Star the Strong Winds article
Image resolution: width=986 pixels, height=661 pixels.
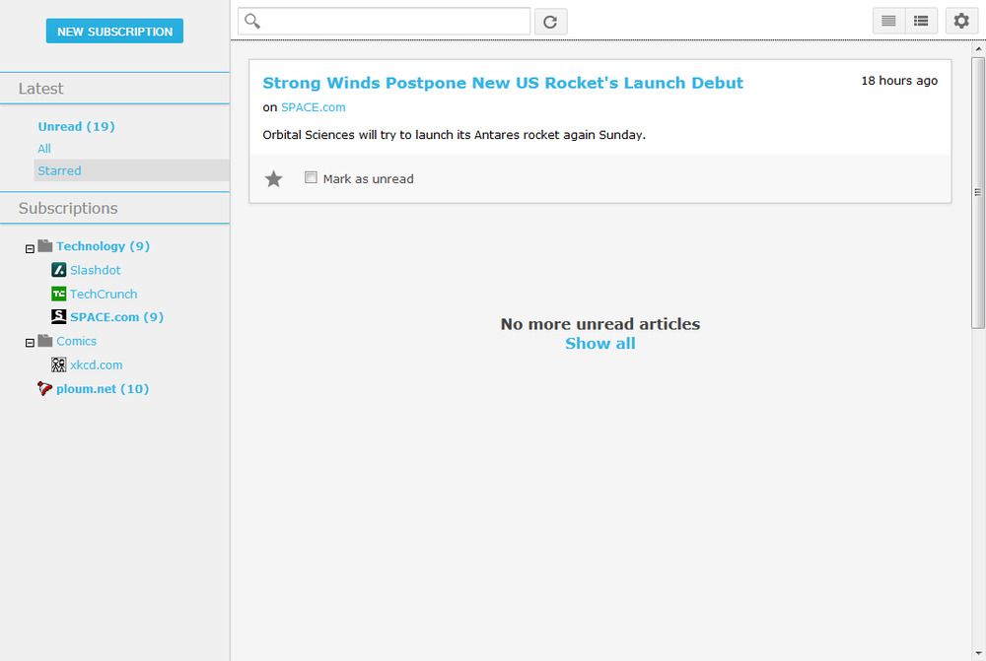pyautogui.click(x=273, y=179)
